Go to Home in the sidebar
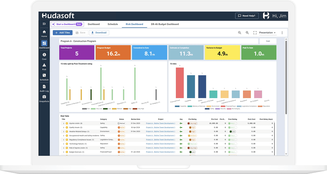 (x=44, y=33)
